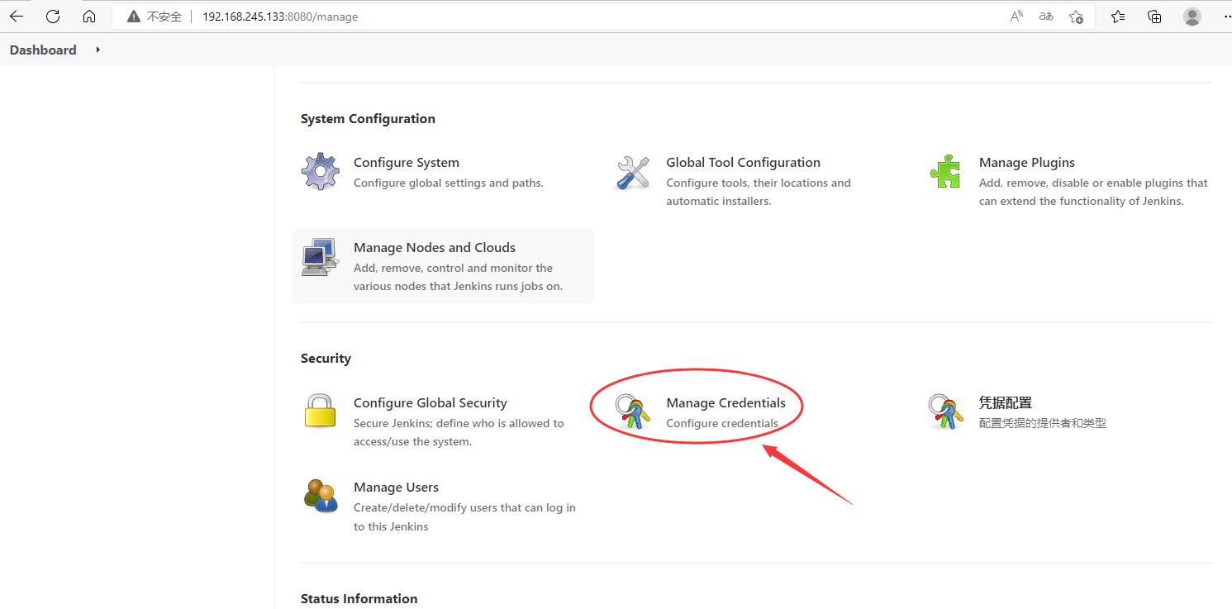Click the System Configuration section heading

point(368,119)
